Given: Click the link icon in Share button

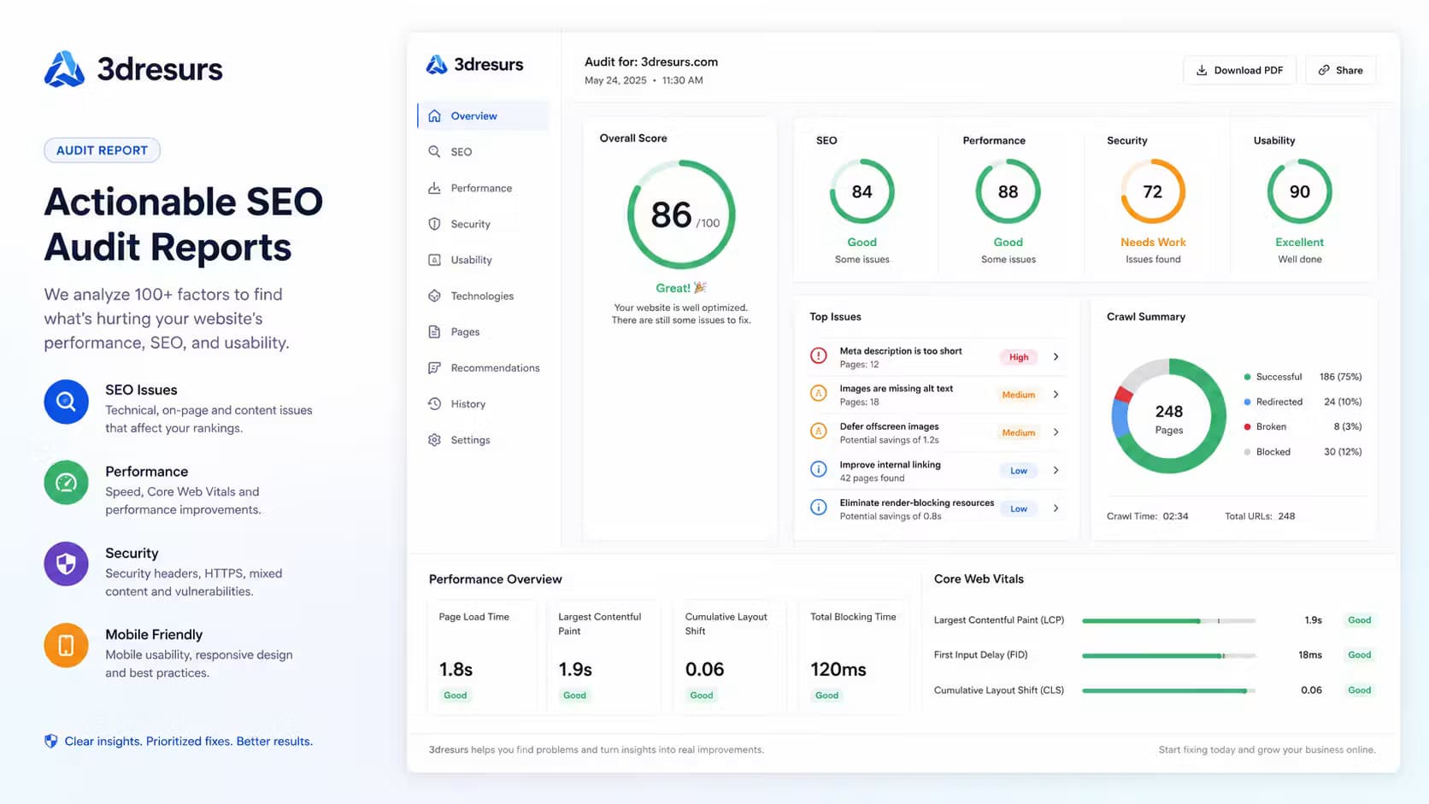Looking at the screenshot, I should click(1324, 70).
